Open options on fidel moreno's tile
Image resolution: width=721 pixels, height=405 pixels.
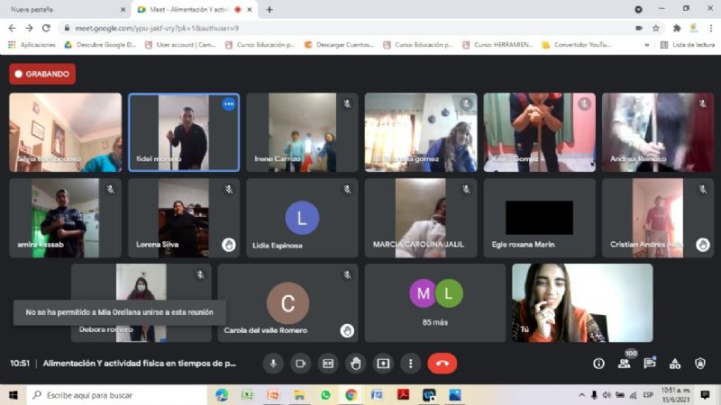[x=228, y=104]
